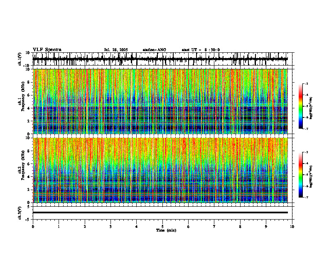Click the "-3" label on ch.1 color bar
The image size is (329, 254).
307,84
